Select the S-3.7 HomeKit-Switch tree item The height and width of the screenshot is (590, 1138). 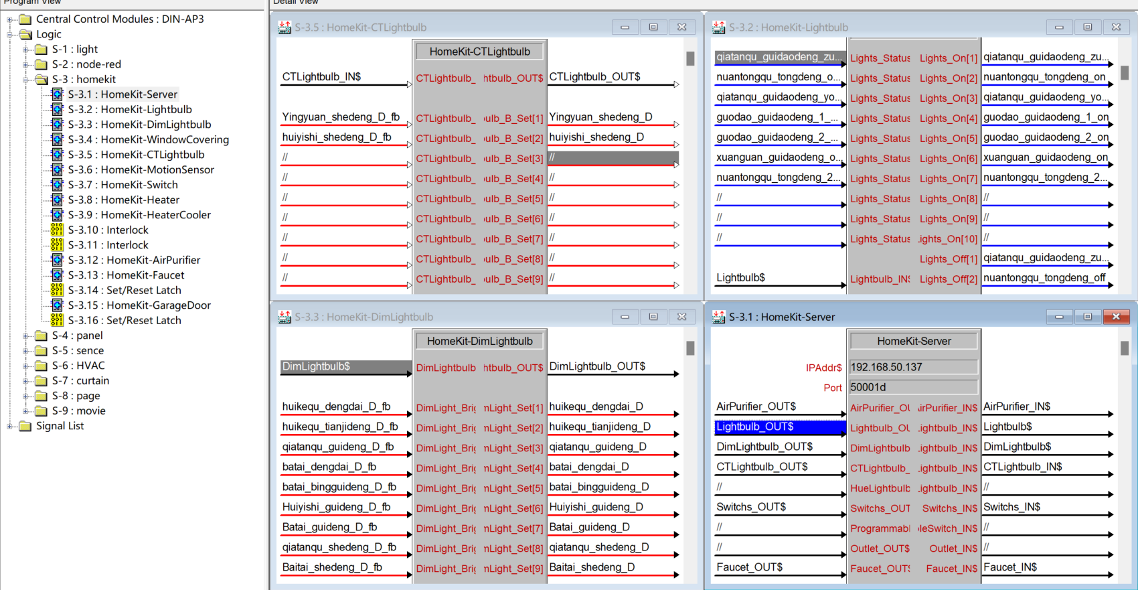pos(123,185)
